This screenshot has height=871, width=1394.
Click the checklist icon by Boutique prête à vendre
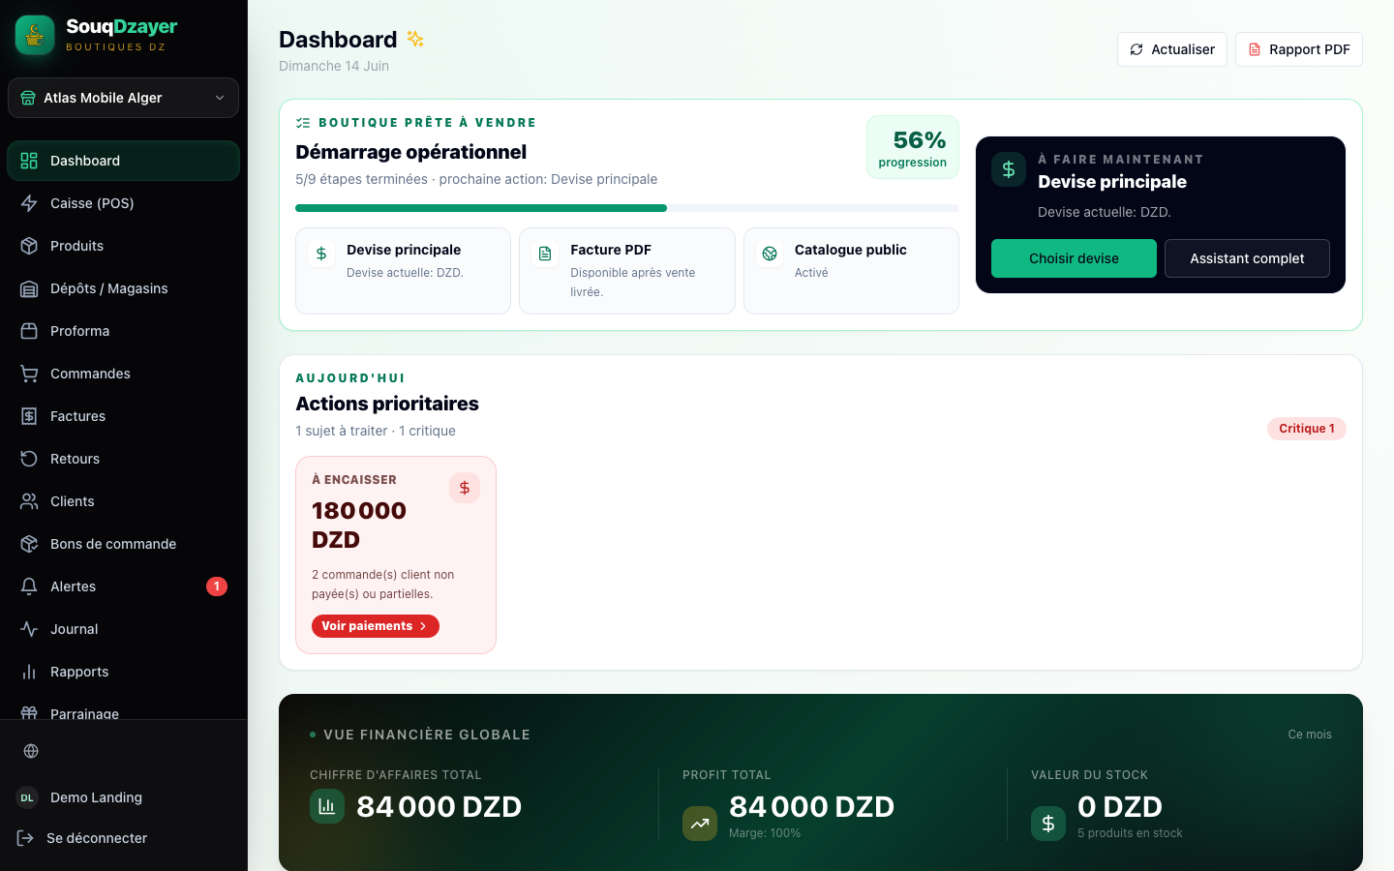pos(303,123)
